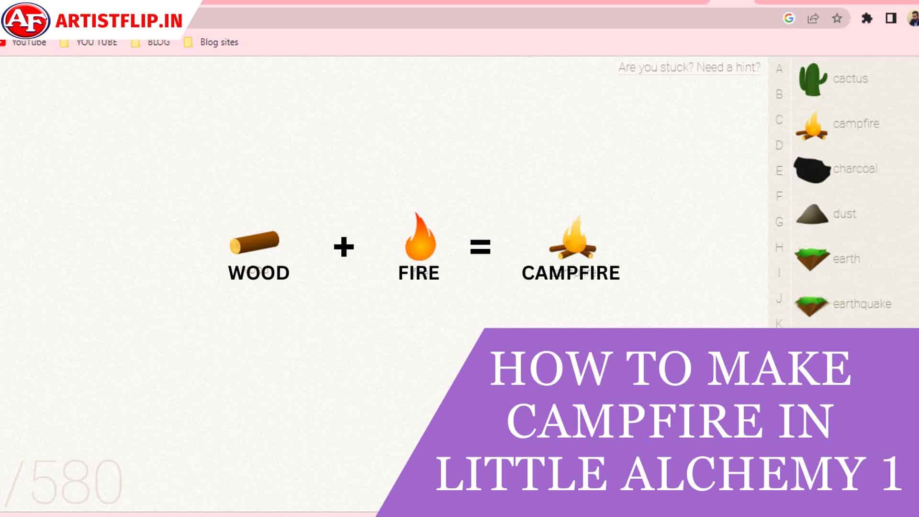Screen dimensions: 919x517
Task: Open the browser extensions puzzle icon
Action: point(867,18)
